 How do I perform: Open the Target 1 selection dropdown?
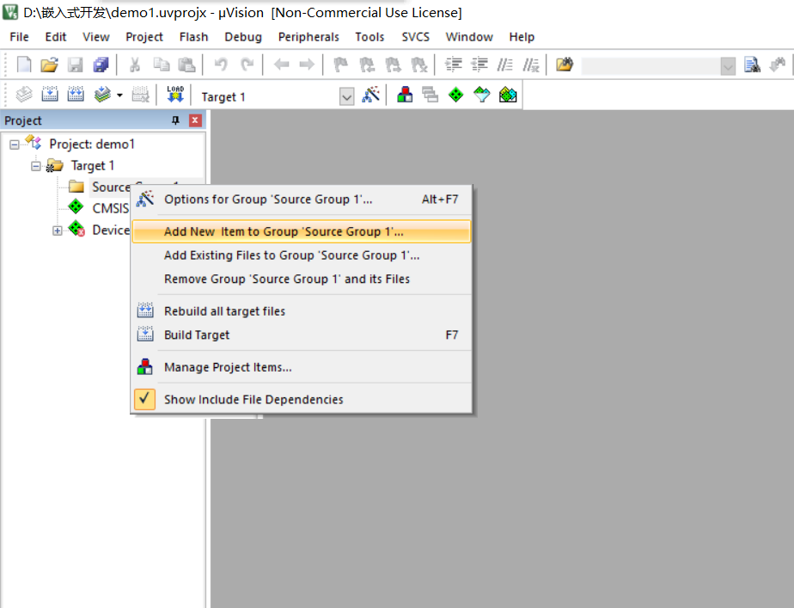[347, 96]
